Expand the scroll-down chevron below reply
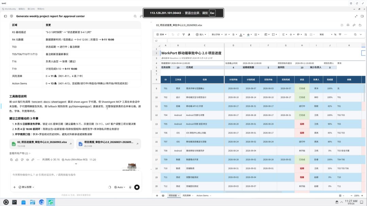This screenshot has height=206, width=367. [x=76, y=164]
